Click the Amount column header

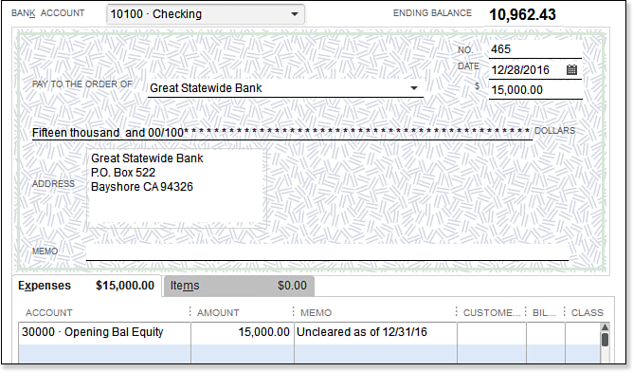[218, 313]
